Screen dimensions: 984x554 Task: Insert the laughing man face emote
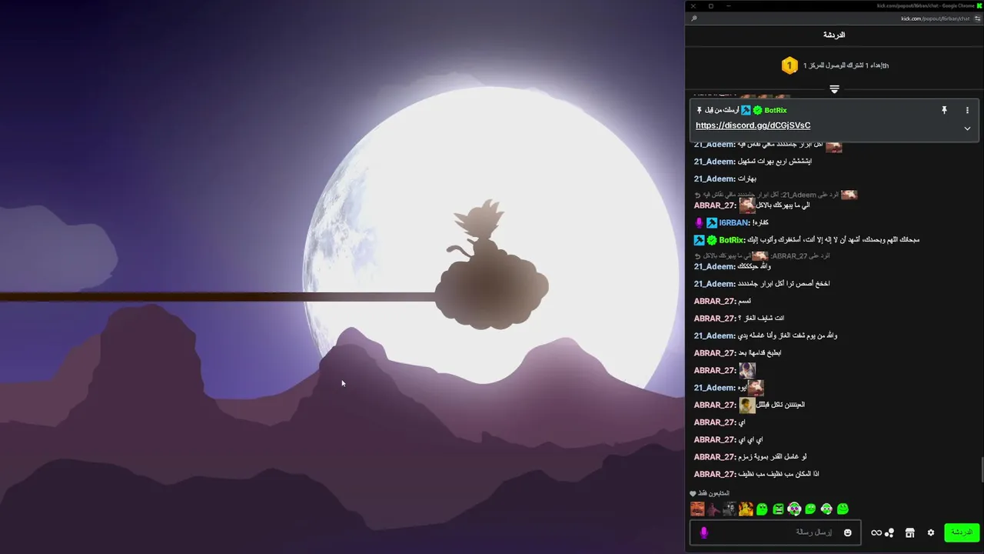coord(697,509)
